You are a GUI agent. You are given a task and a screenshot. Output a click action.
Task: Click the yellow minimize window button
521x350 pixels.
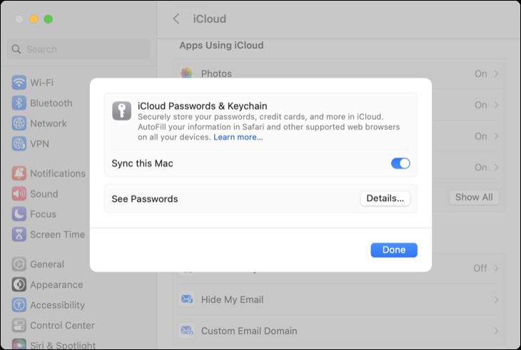34,19
